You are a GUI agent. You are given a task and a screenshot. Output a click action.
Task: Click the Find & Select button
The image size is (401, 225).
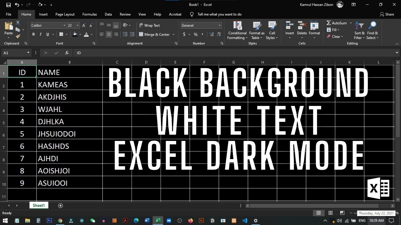pos(372,31)
